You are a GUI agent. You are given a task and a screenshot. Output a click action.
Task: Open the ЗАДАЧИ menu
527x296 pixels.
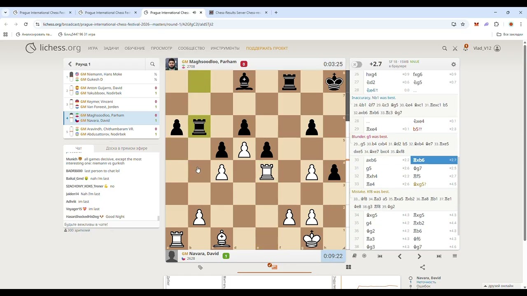(111, 49)
